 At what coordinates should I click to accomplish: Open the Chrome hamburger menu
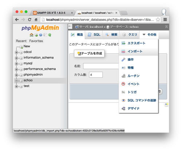click(165, 20)
